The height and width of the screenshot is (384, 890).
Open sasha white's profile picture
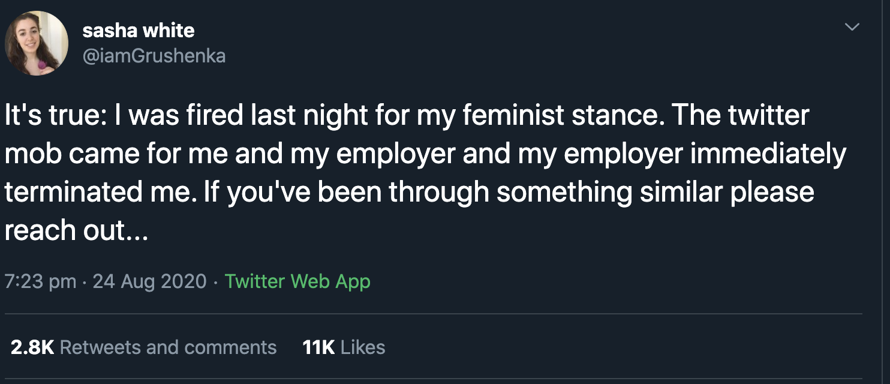point(37,43)
